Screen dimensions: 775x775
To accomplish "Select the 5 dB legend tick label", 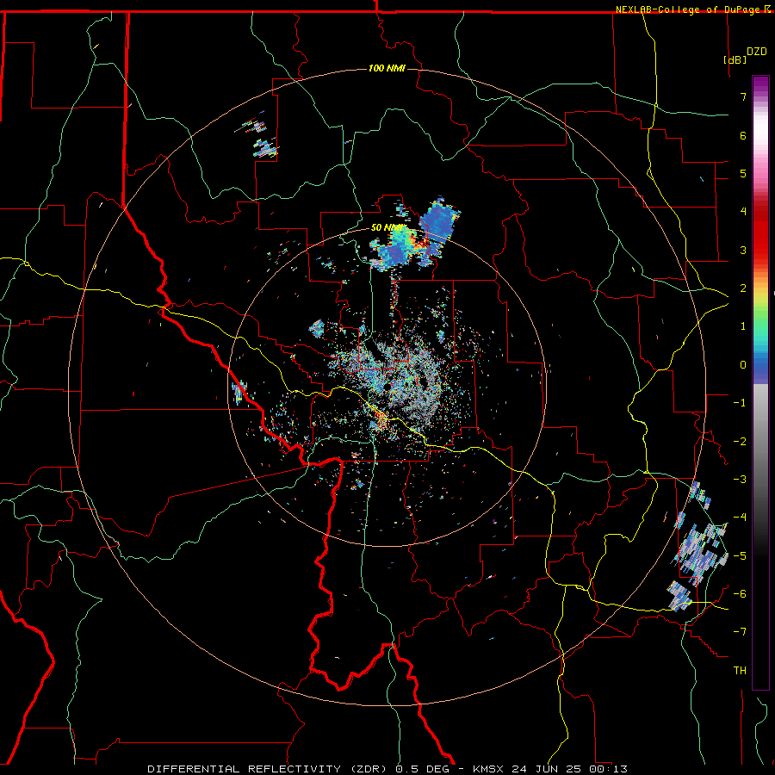I will pyautogui.click(x=743, y=173).
